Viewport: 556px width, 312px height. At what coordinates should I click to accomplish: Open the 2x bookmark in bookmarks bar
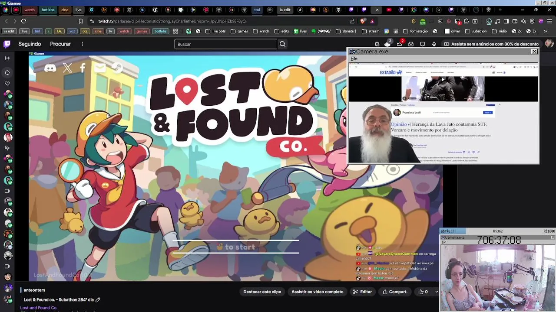[517, 31]
